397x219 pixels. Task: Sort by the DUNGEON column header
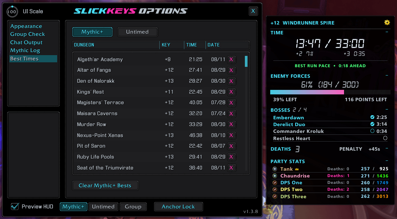pyautogui.click(x=116, y=45)
